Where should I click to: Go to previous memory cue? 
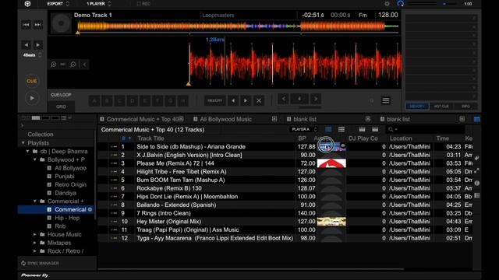[233, 100]
